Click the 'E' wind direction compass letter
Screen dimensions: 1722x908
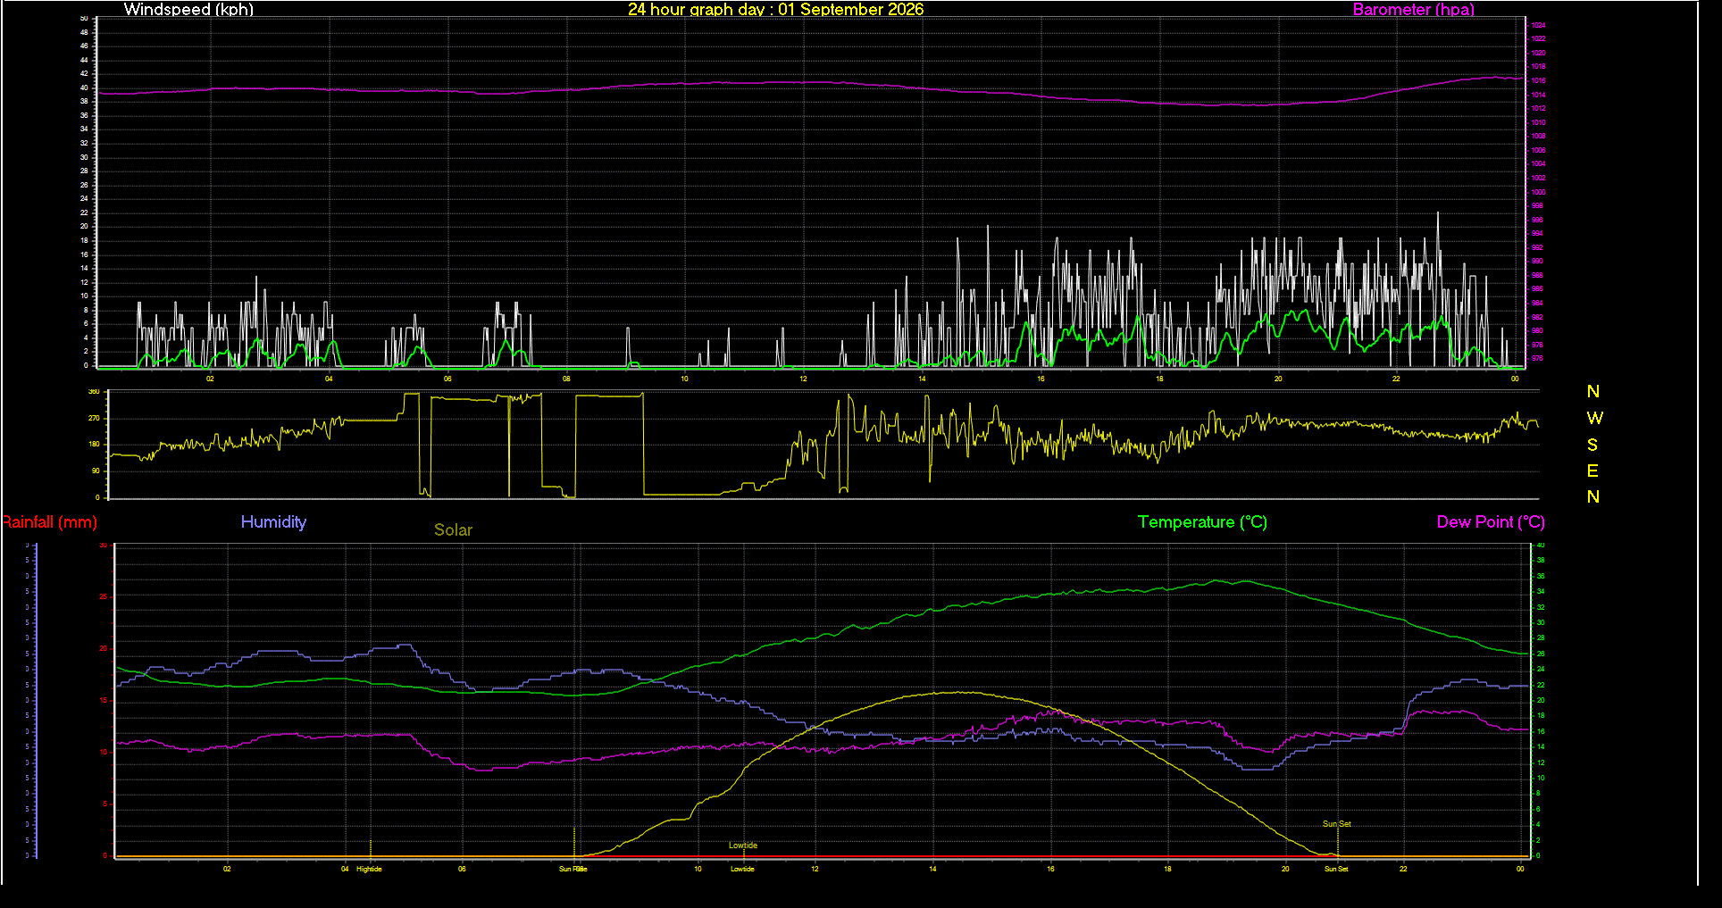click(x=1592, y=471)
